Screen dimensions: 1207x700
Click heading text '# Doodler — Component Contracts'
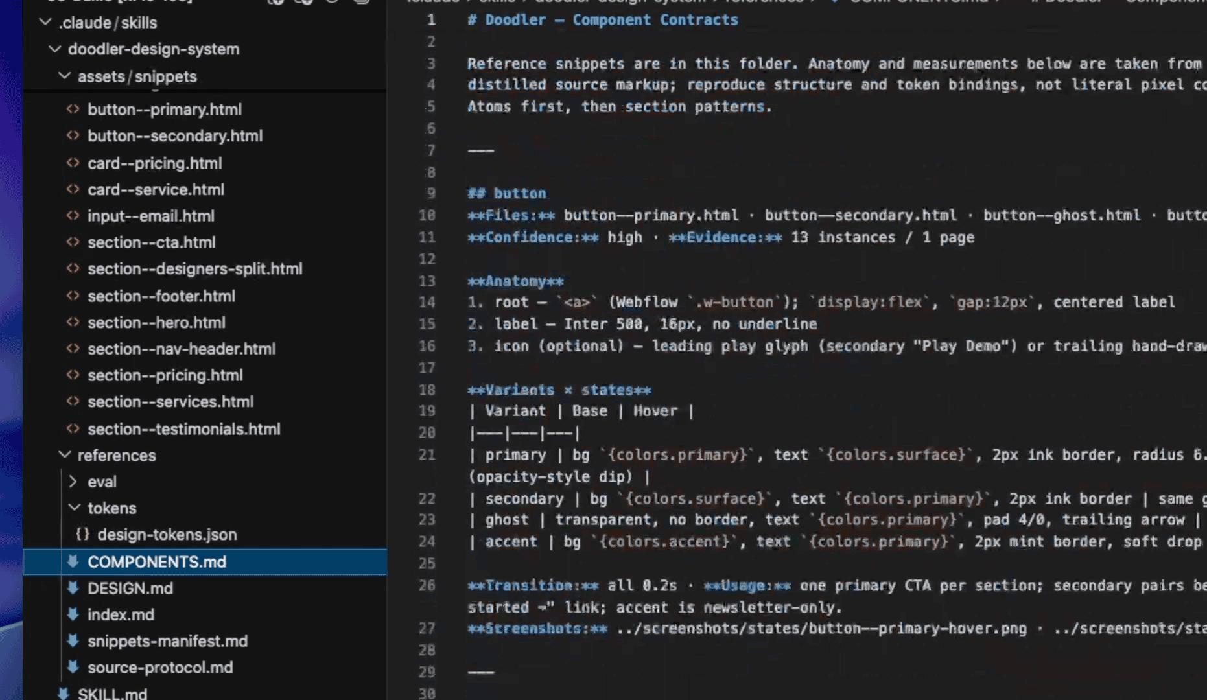(x=602, y=20)
